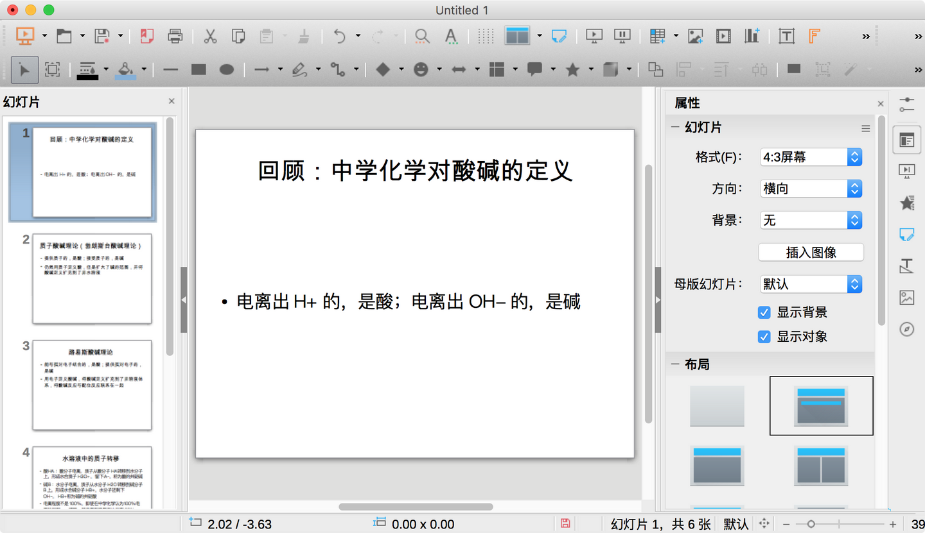Screen dimensions: 925x533
Task: Uncheck the 显示背景 checkbox
Action: [x=764, y=312]
